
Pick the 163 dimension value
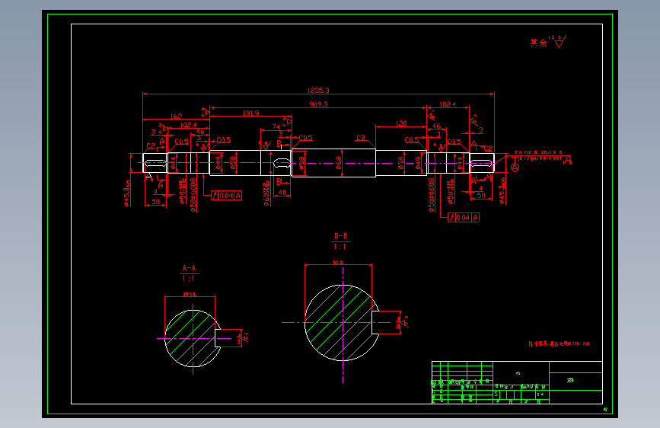click(177, 116)
